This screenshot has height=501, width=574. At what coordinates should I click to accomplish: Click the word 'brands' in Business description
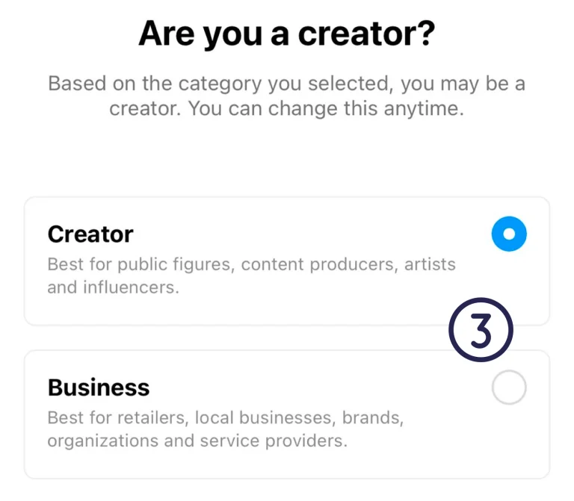coord(376,418)
